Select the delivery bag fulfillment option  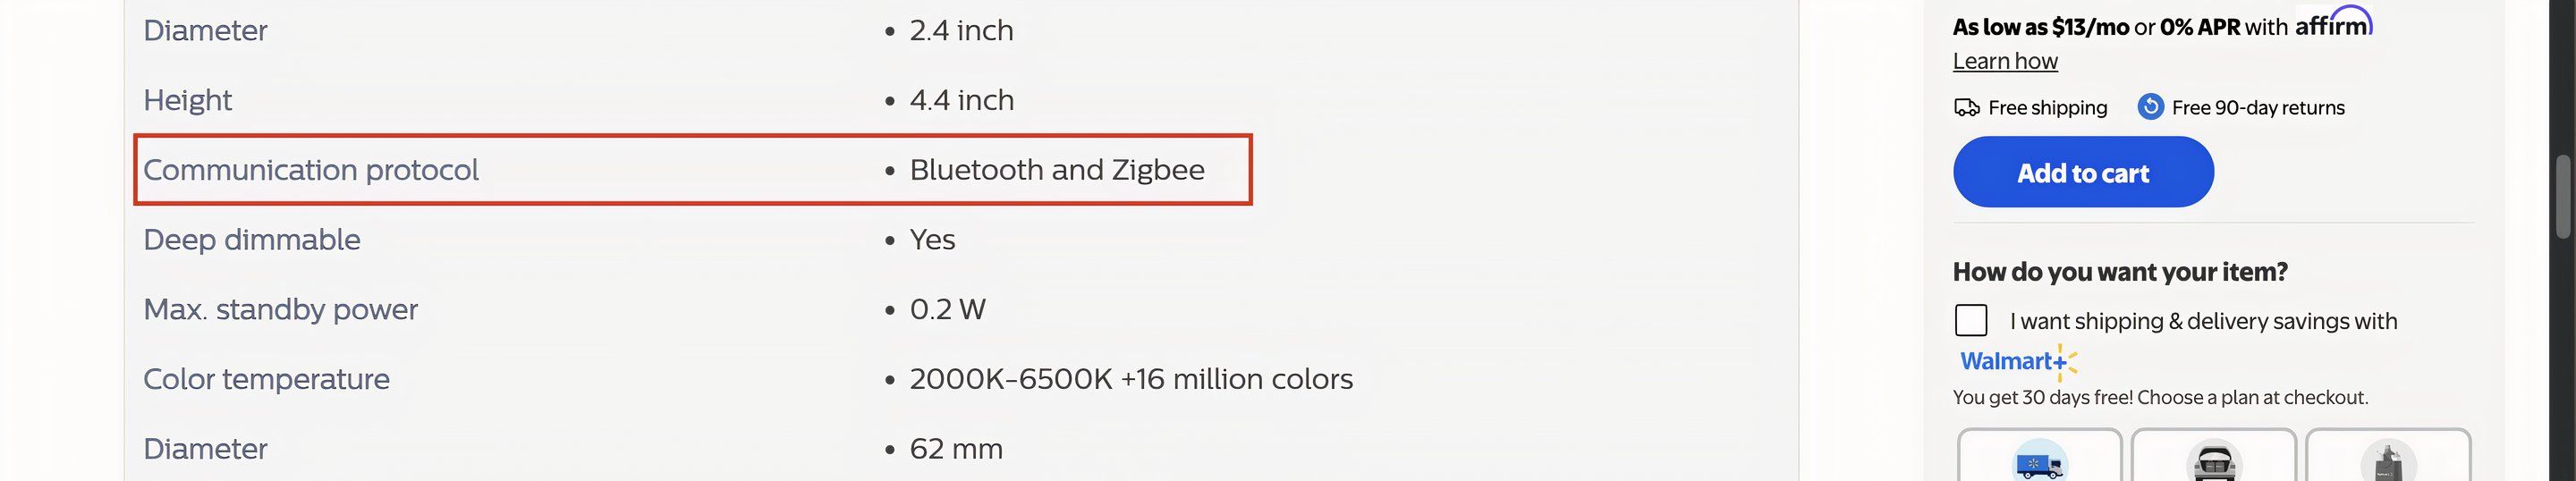point(2388,456)
